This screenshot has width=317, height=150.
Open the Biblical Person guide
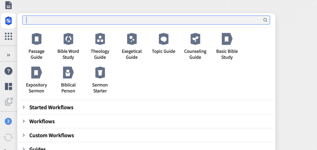pos(68,73)
